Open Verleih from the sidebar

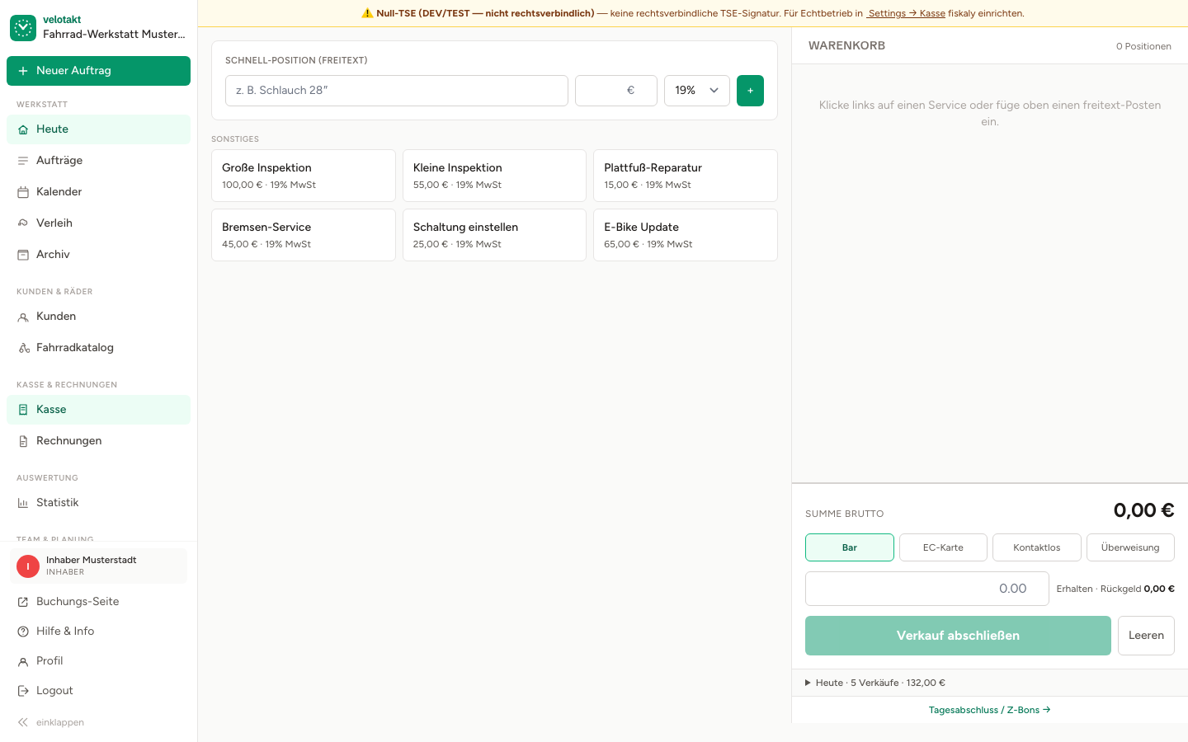click(x=98, y=223)
